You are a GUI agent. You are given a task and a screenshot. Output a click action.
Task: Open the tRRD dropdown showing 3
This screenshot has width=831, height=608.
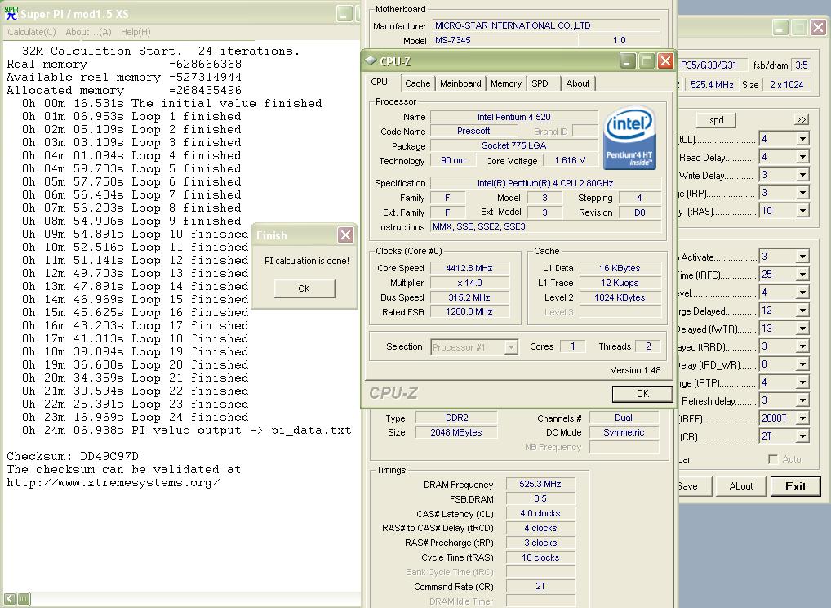click(x=802, y=347)
